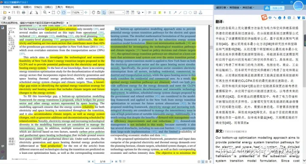Expand the 翻译引擎 dropdown

pyautogui.click(x=221, y=7)
